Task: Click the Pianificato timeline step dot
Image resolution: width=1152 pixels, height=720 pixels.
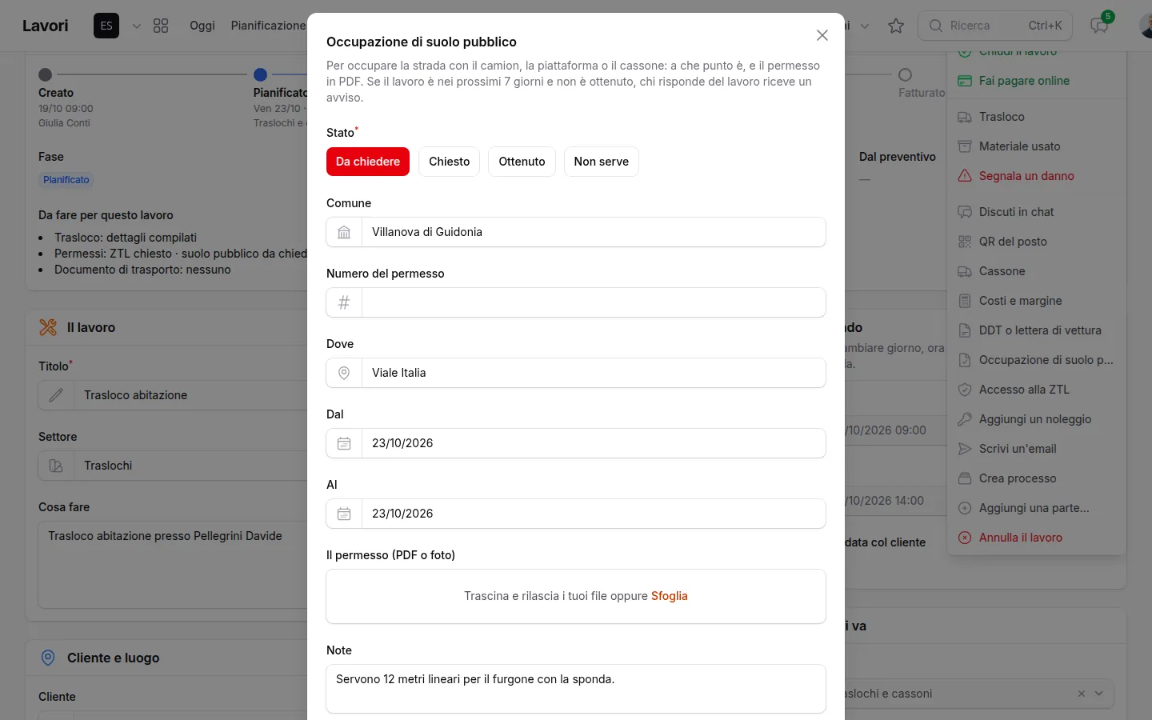Action: coord(260,74)
